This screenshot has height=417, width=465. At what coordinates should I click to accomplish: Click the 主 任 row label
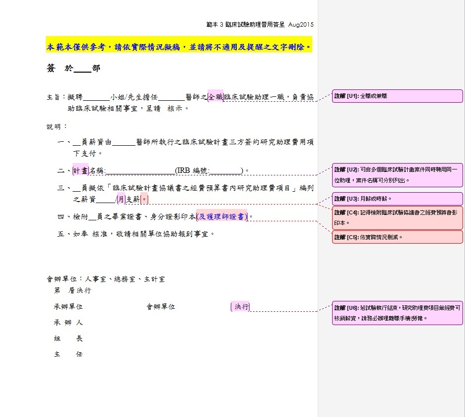(68, 354)
